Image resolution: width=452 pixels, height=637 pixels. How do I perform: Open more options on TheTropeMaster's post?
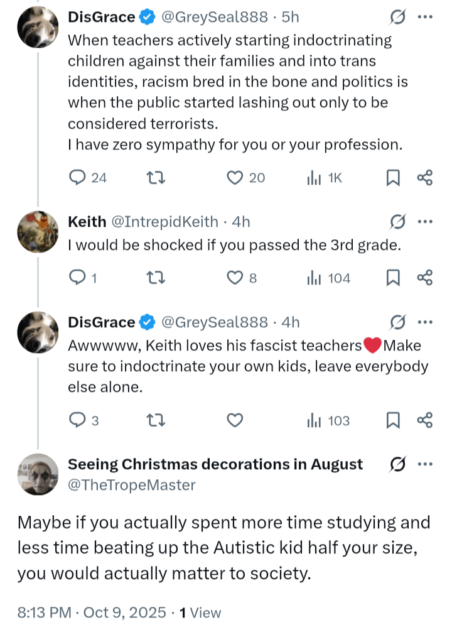pyautogui.click(x=426, y=465)
